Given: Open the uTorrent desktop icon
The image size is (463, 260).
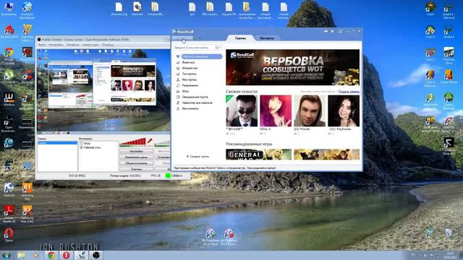Looking at the screenshot, I should pyautogui.click(x=9, y=76).
